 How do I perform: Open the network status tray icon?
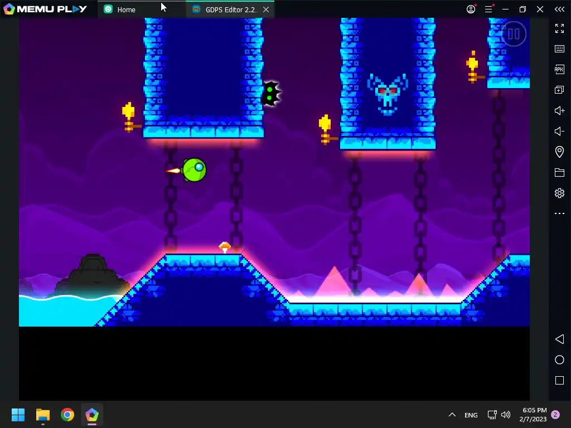(492, 415)
